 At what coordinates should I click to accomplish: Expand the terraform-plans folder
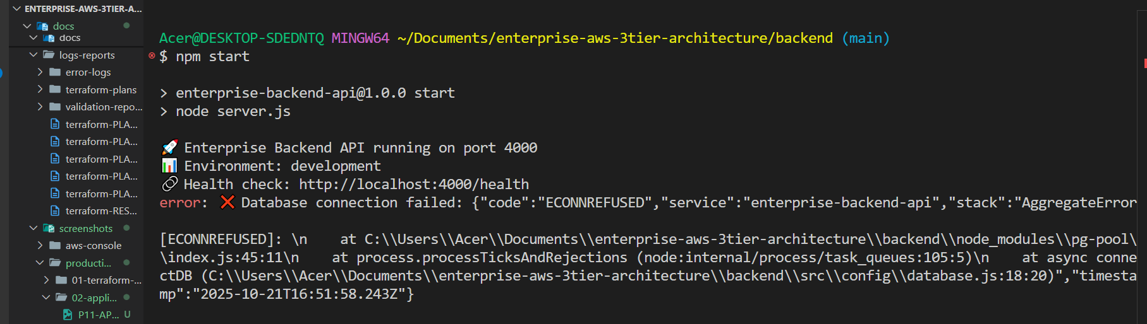pos(40,90)
